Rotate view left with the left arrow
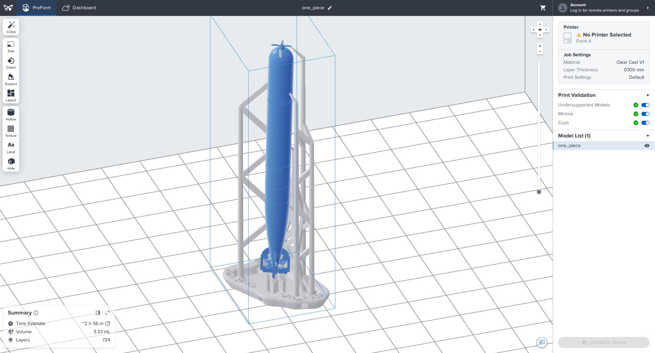Screen dimensions: 655x353 534,30
